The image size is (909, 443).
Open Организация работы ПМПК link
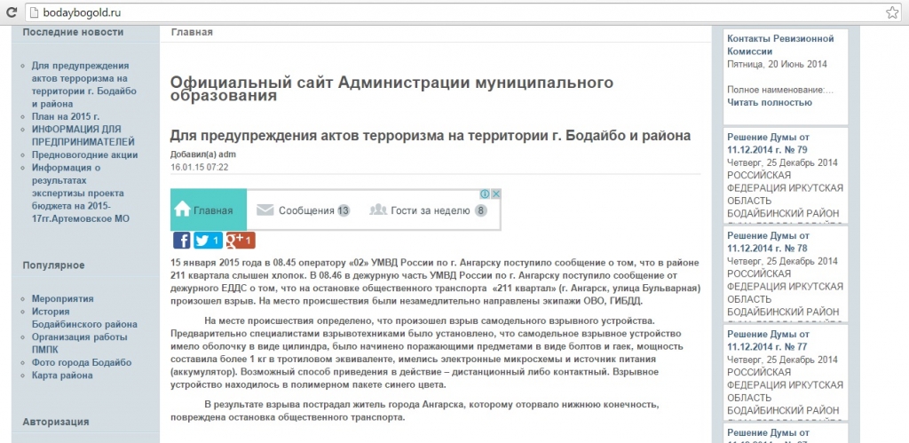79,344
